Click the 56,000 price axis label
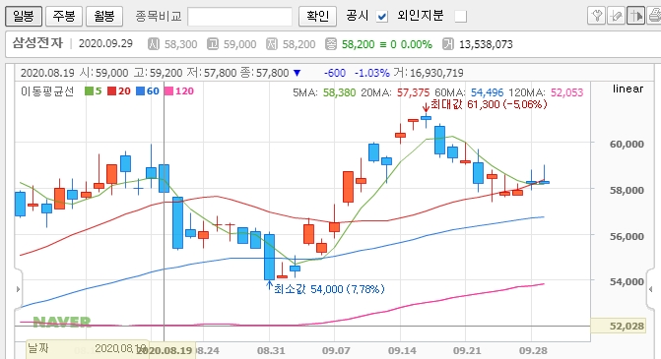The width and height of the screenshot is (661, 359). click(x=627, y=236)
